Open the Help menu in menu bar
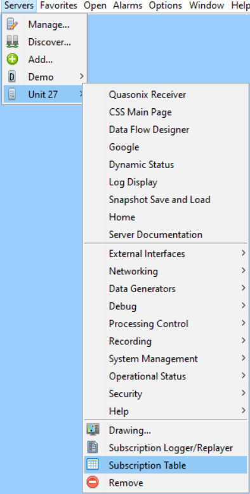This screenshot has height=494, width=250. [240, 5]
